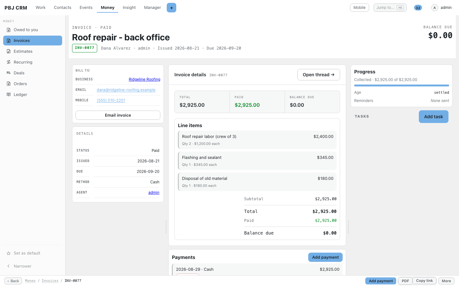Click Add payment in the bottom bar
Image resolution: width=459 pixels, height=286 pixels.
(381, 281)
